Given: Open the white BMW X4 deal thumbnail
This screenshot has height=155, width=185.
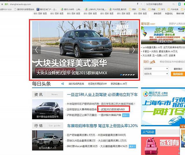Looking at the screenshot, I should coord(47,140).
